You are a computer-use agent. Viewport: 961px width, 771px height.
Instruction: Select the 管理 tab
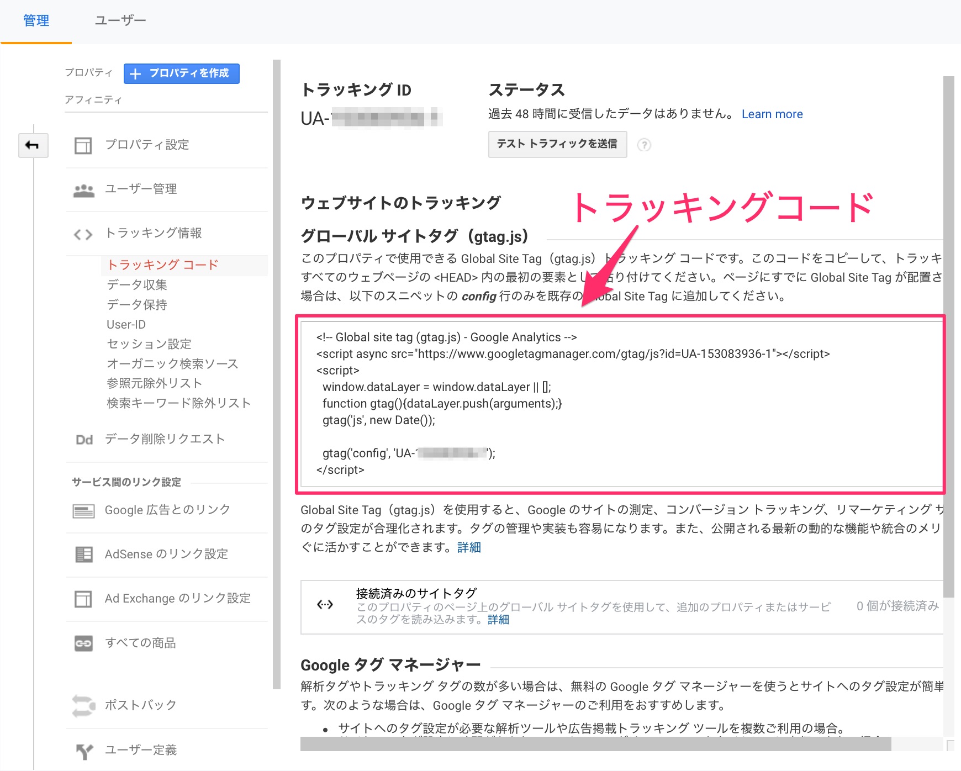coord(36,21)
